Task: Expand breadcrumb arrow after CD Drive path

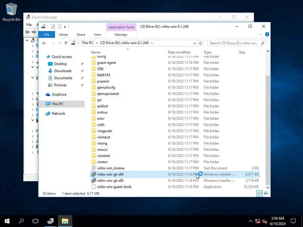Action: (x=152, y=43)
